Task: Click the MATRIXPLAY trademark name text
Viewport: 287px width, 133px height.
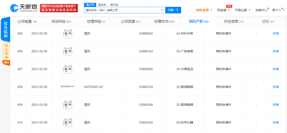Action: coord(94,87)
